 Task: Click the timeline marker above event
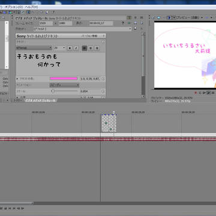(x=114, y=112)
